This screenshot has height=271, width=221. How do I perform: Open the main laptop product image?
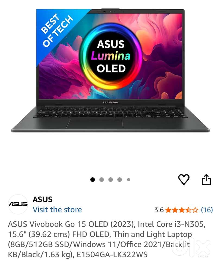click(110, 71)
